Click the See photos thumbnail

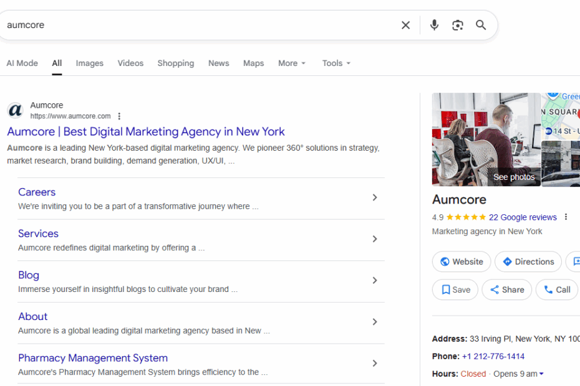point(513,177)
